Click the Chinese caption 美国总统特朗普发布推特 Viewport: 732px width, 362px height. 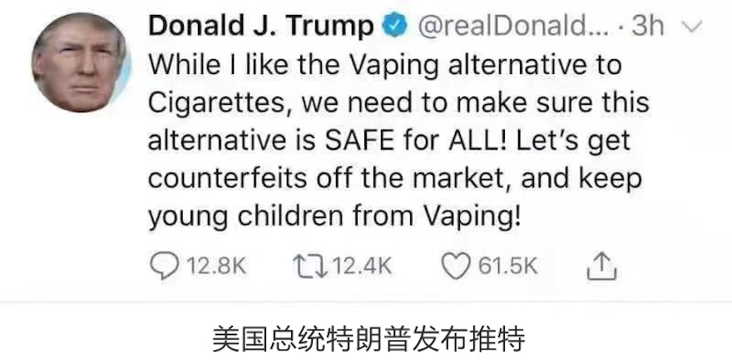coord(368,339)
